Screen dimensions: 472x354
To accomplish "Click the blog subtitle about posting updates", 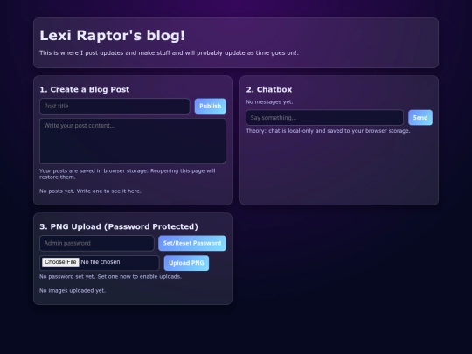I will coord(170,53).
